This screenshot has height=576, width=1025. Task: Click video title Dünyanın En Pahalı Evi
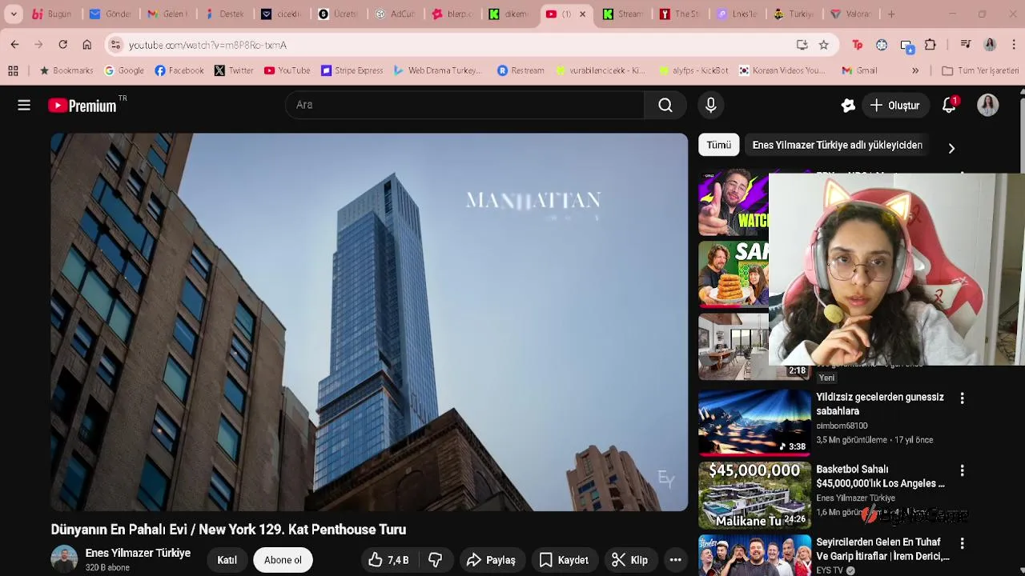(x=228, y=530)
